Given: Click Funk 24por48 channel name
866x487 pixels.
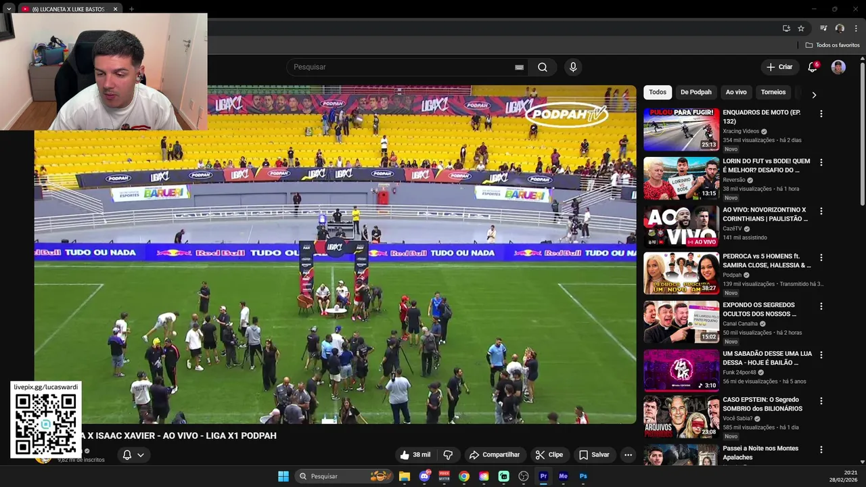Looking at the screenshot, I should point(739,372).
